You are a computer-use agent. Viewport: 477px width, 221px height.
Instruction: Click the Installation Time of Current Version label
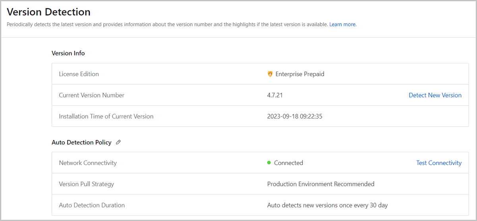106,117
